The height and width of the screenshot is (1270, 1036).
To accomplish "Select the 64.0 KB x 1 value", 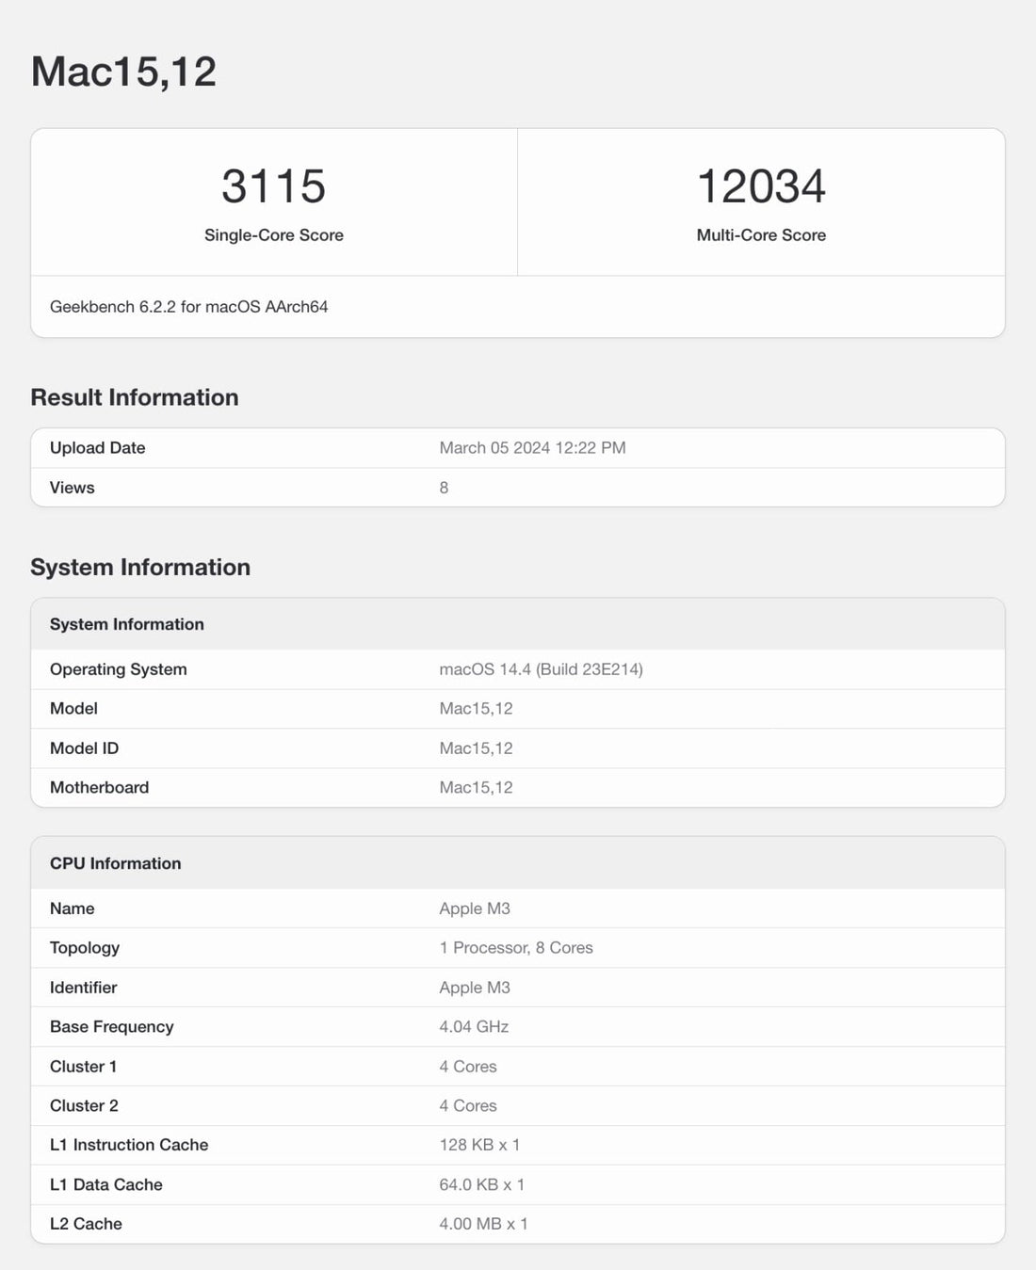I will click(481, 1184).
